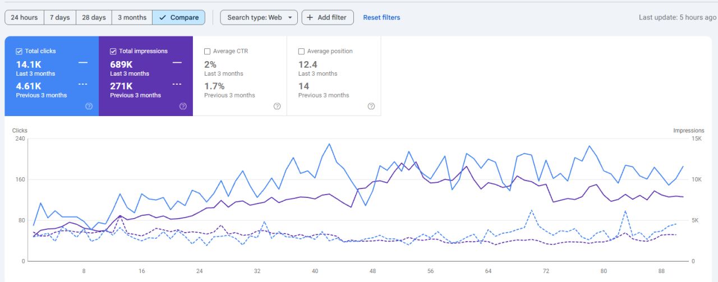This screenshot has width=718, height=282.
Task: Enable the Average CTR checkbox
Action: (207, 51)
